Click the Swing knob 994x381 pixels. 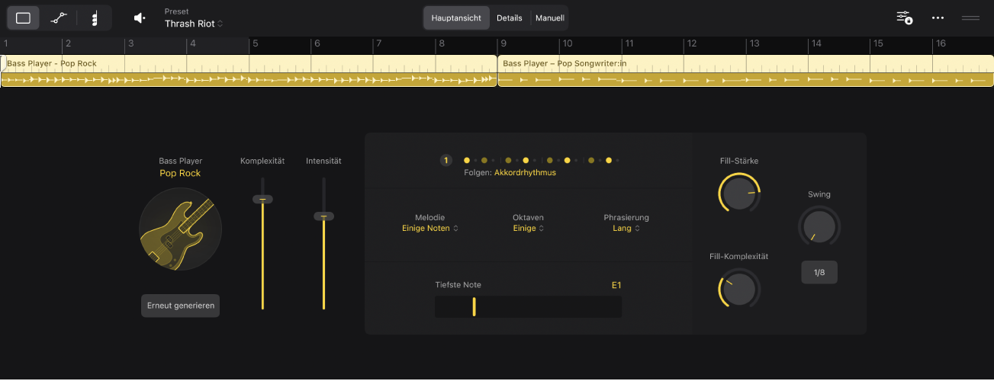(x=819, y=227)
